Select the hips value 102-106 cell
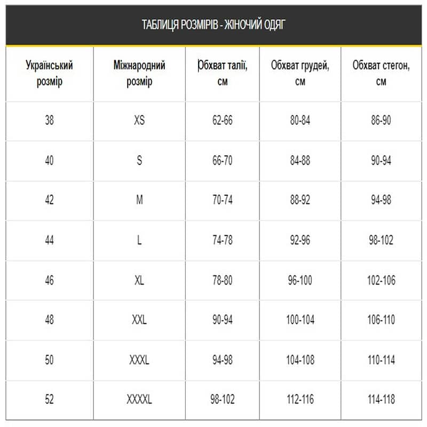 381,280
